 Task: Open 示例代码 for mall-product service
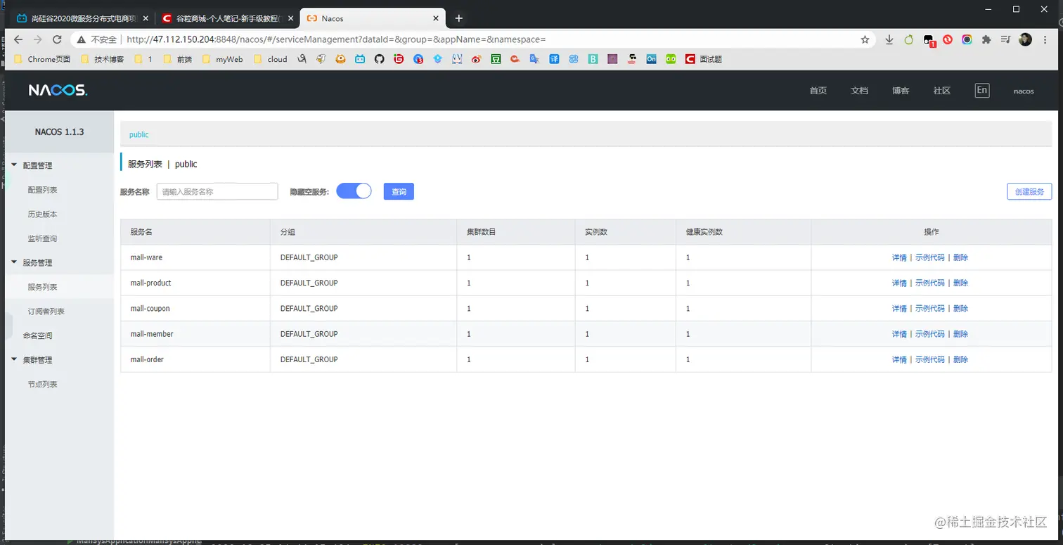930,283
